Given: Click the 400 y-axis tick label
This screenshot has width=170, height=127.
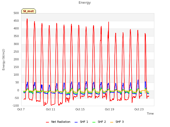Looking at the screenshot, I should (x=16, y=29).
